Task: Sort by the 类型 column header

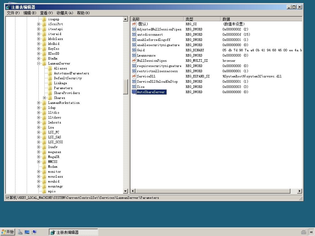Action: pos(202,19)
